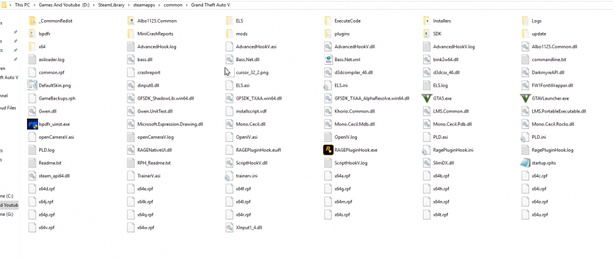Select the GTAVLauncher.exe icon

[x=525, y=98]
